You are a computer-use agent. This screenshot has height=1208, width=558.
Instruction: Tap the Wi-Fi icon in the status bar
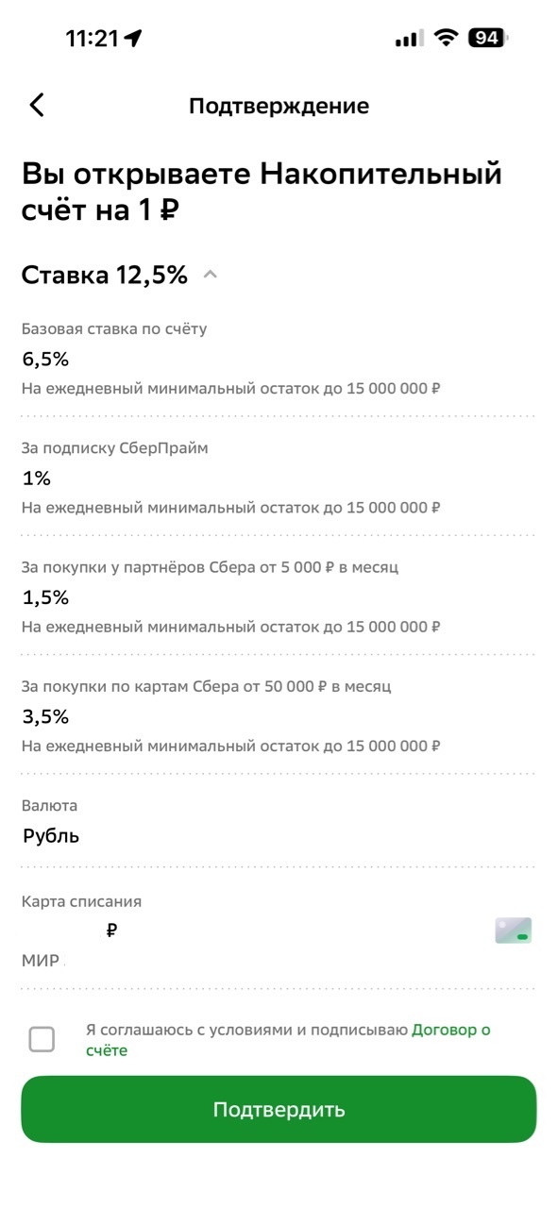[x=446, y=38]
